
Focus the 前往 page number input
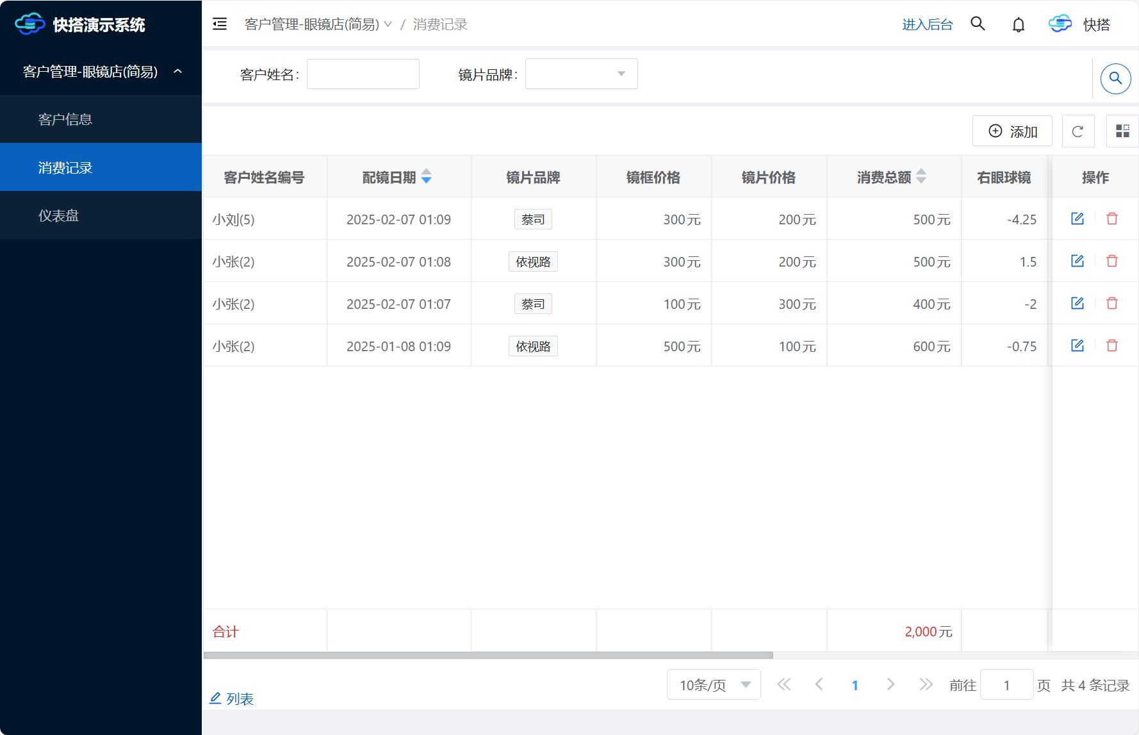[1006, 684]
